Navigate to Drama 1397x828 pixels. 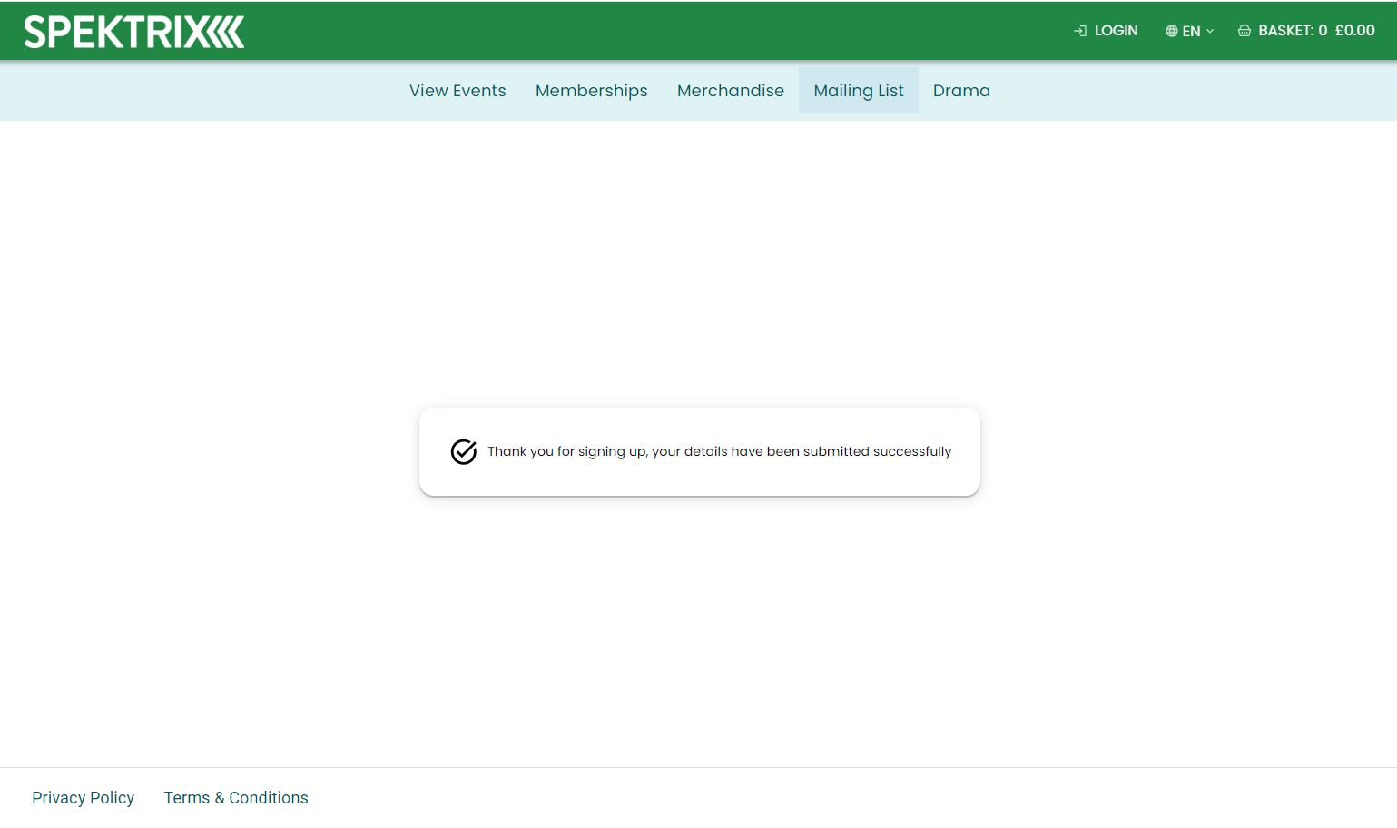coord(961,91)
